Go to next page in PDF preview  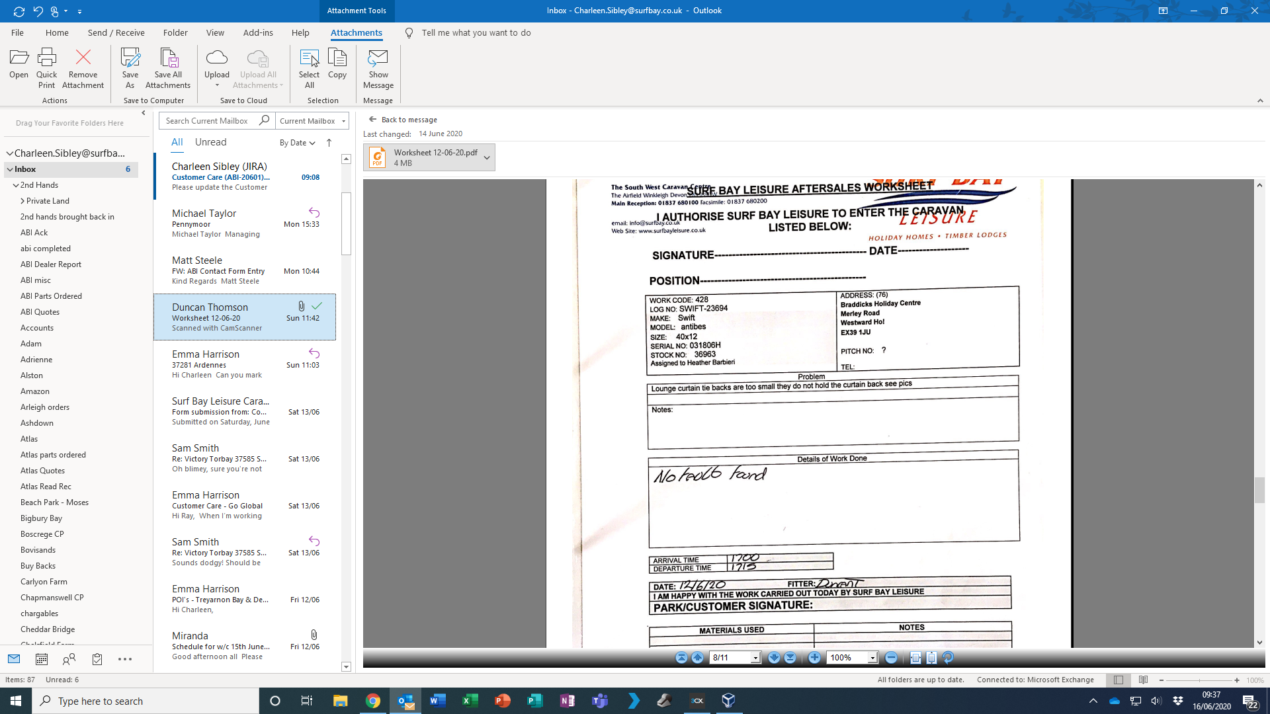coord(774,658)
